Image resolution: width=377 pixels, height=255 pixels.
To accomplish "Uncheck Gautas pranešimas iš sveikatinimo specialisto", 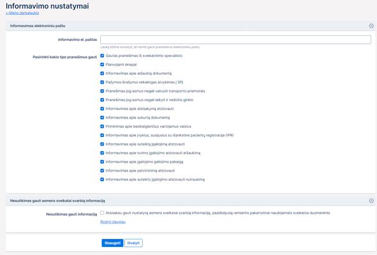I will click(x=102, y=56).
